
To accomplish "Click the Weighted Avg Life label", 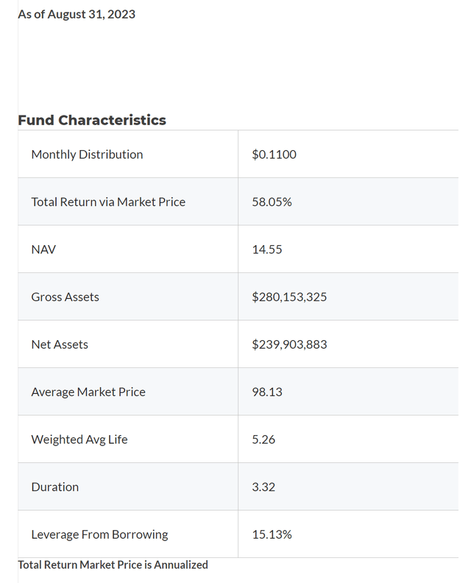I will (79, 439).
